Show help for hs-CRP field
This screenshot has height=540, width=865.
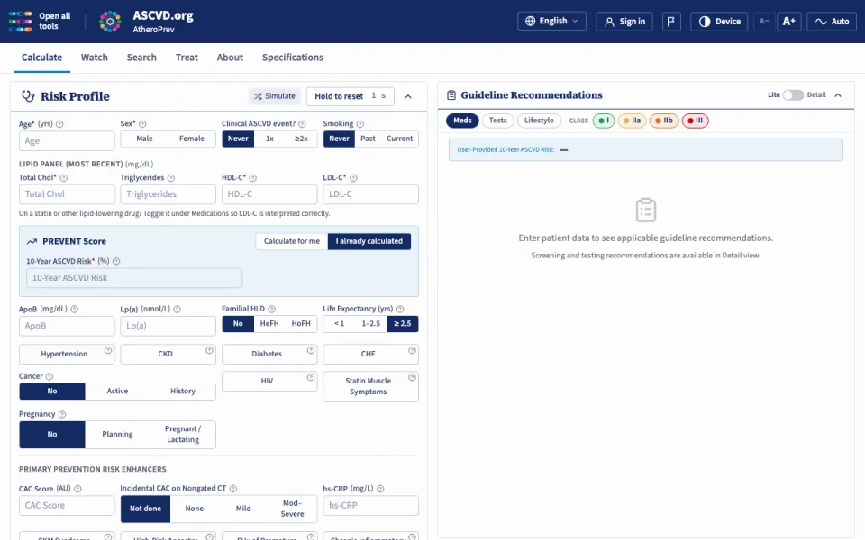380,489
